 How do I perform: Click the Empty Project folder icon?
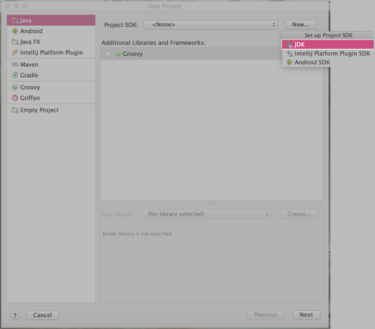tap(15, 110)
